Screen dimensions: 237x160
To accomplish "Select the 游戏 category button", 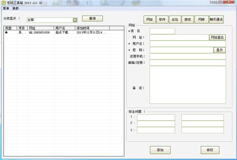I will (188, 19).
